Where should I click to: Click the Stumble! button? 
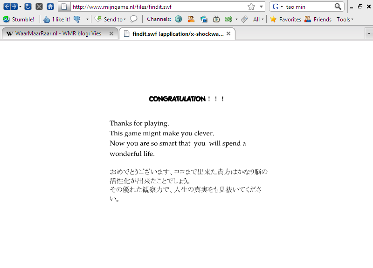tap(19, 19)
